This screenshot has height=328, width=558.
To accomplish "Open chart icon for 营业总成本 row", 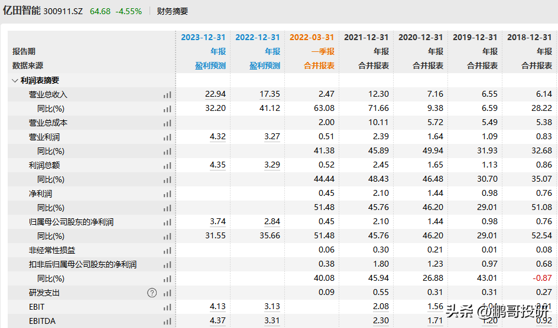I will point(167,123).
